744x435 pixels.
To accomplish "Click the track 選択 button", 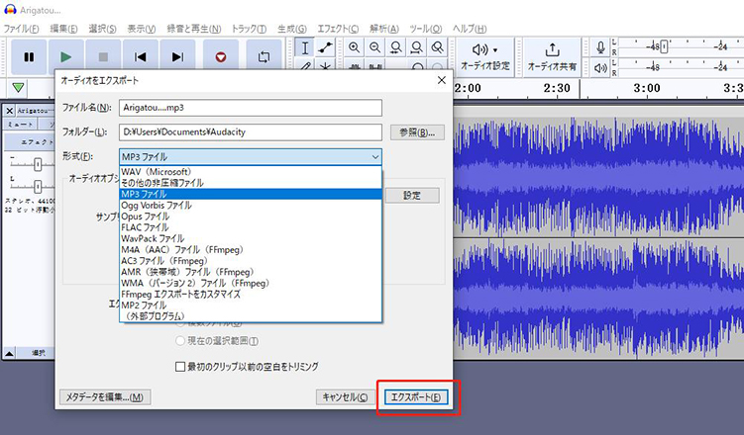I will coord(38,353).
